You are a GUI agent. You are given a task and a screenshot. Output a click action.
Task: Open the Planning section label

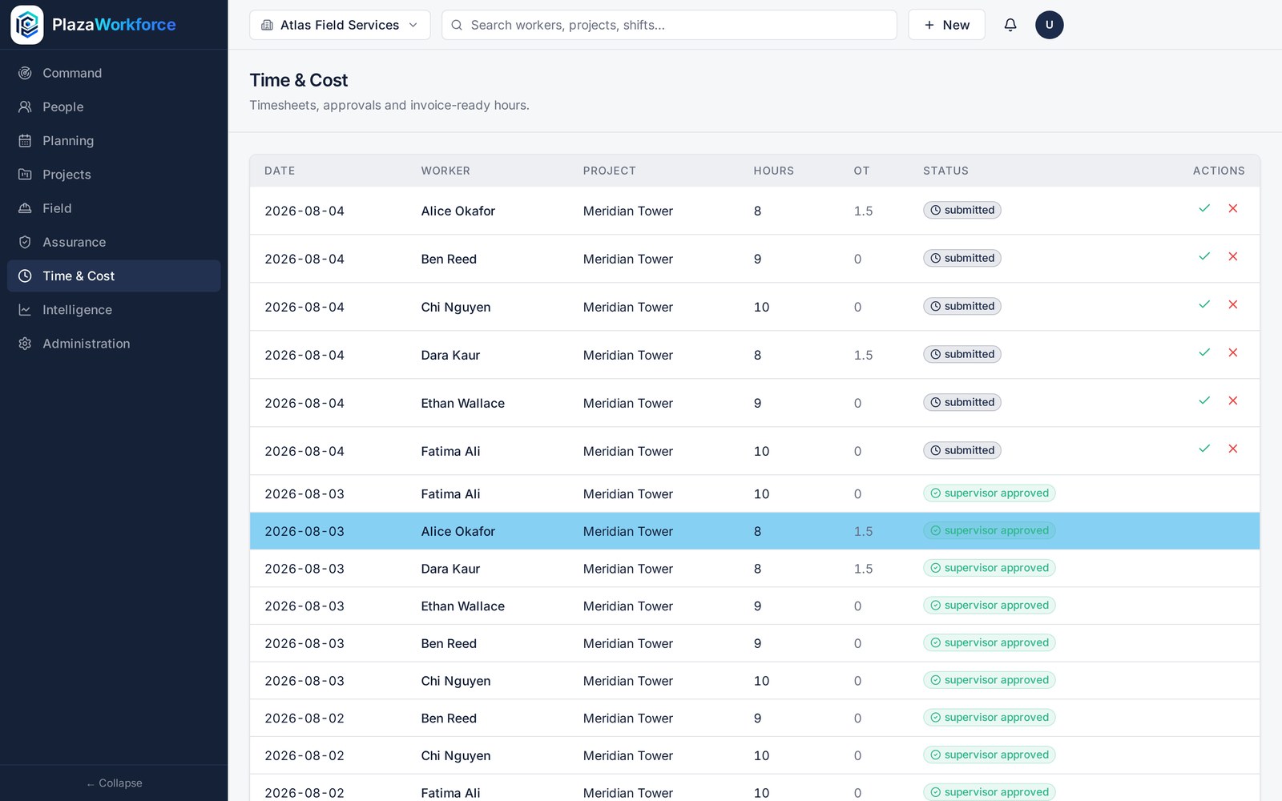click(68, 140)
